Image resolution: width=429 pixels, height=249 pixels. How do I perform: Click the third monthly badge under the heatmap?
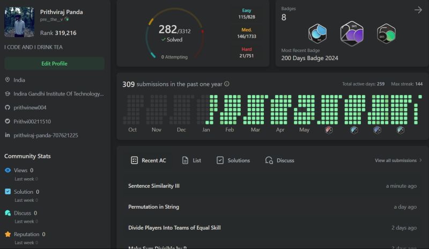point(378,130)
